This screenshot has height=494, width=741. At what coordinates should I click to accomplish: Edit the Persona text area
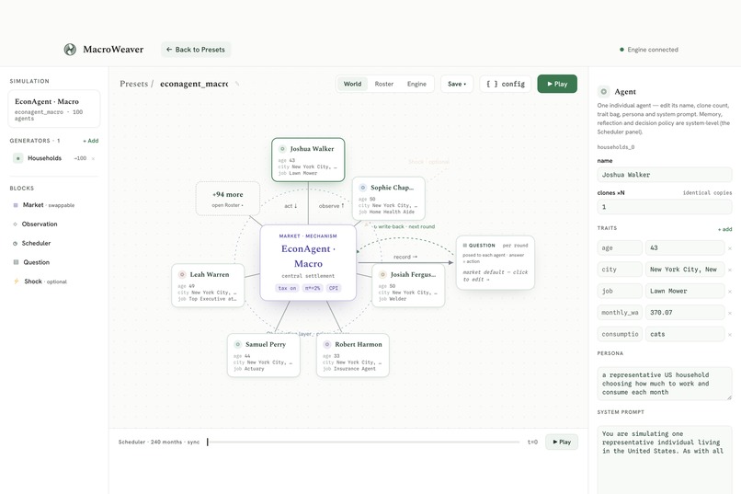[x=665, y=384]
